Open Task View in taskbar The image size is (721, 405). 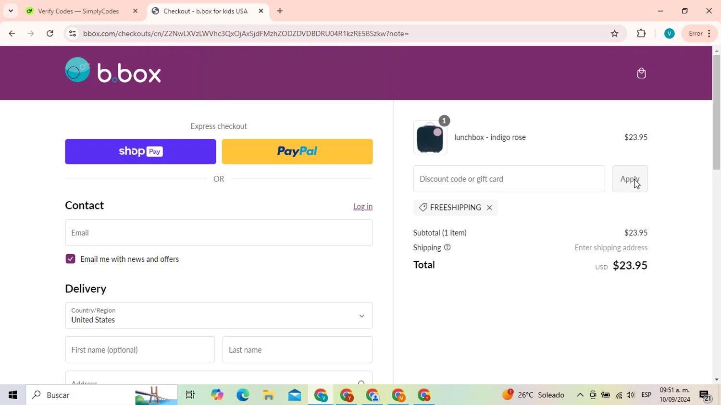coord(190,395)
